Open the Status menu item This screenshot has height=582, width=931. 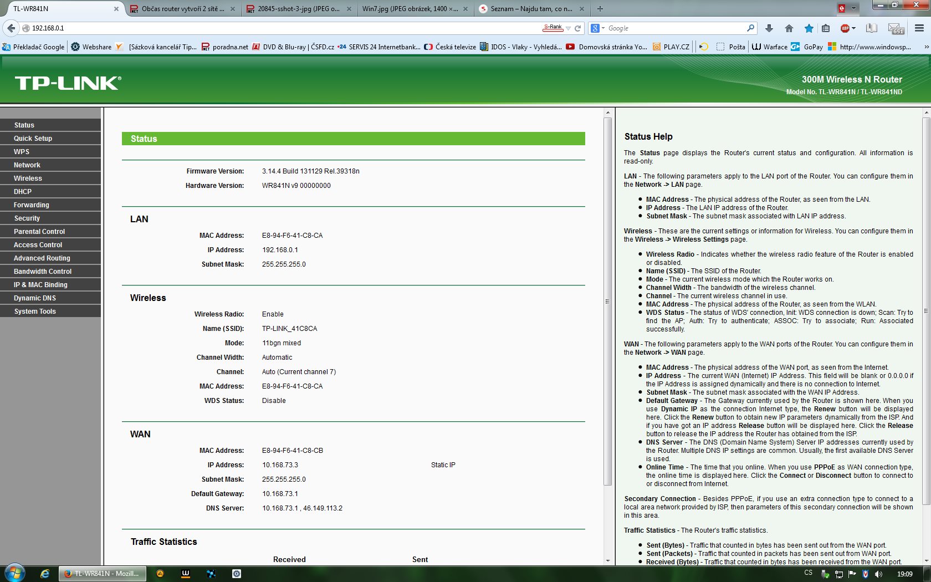click(x=50, y=125)
